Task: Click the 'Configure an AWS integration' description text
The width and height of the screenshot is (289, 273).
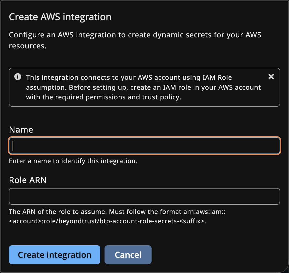Action: [135, 40]
